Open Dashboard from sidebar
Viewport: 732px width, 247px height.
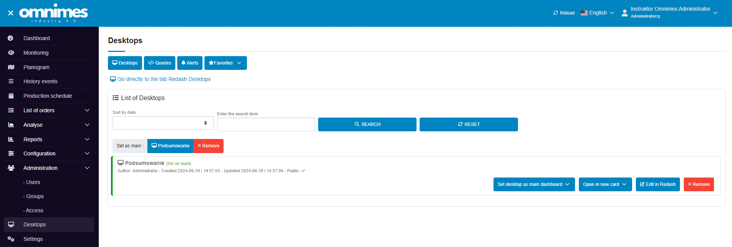pos(36,38)
